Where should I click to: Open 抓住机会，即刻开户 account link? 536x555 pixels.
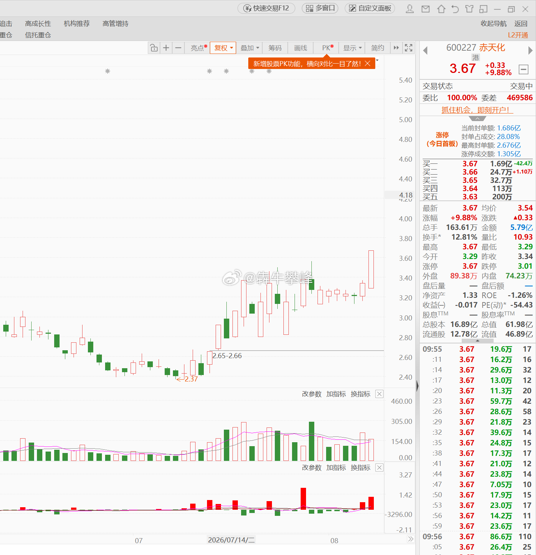point(477,110)
